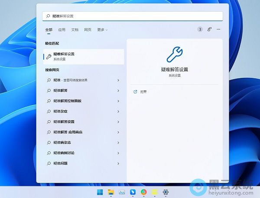The image size is (260, 198).
Task: Click the Windows Start button on taskbar
Action: (100, 192)
